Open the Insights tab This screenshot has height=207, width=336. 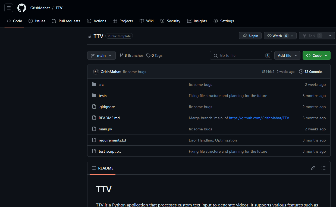(x=197, y=21)
